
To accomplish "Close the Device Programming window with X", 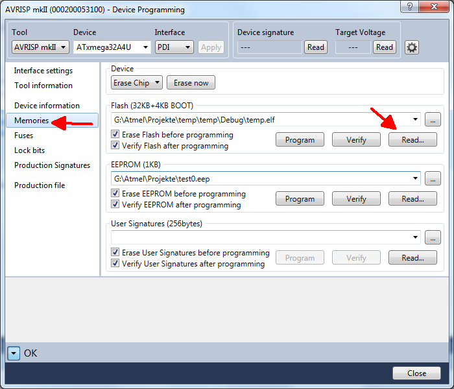I will tap(434, 6).
